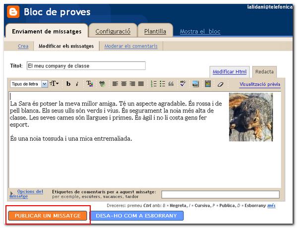This screenshot has width=297, height=228.
Task: Center align the text
Action: tap(123, 84)
